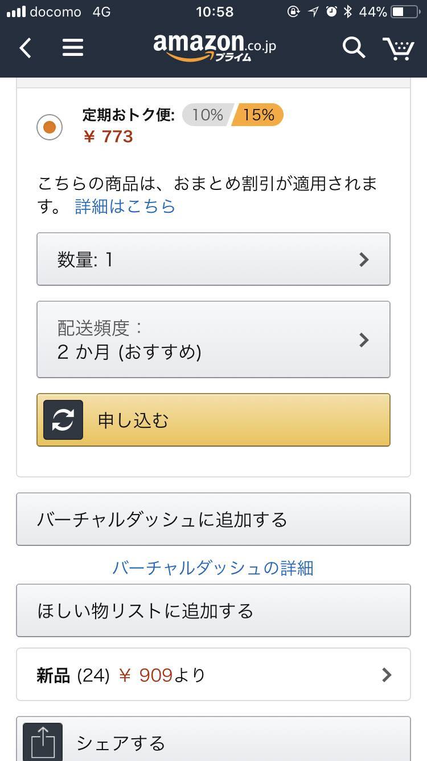The width and height of the screenshot is (427, 761).
Task: Switch to the 15% subscription tab
Action: (260, 115)
